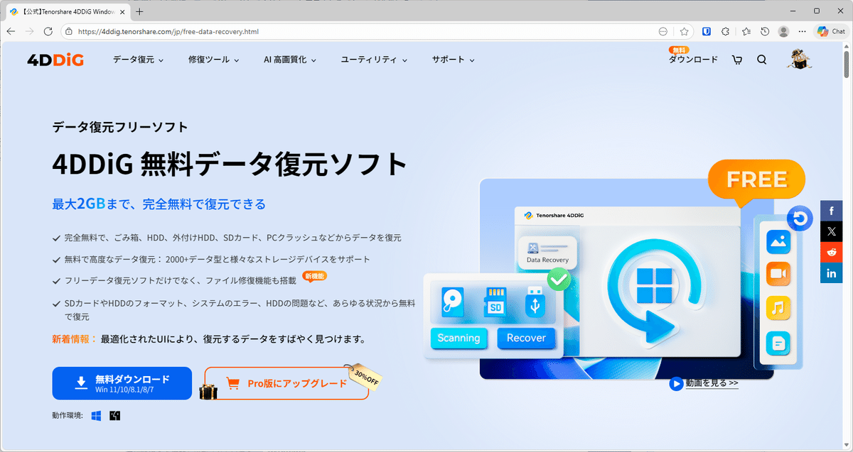Open the shopping cart icon in the header

[x=736, y=60]
